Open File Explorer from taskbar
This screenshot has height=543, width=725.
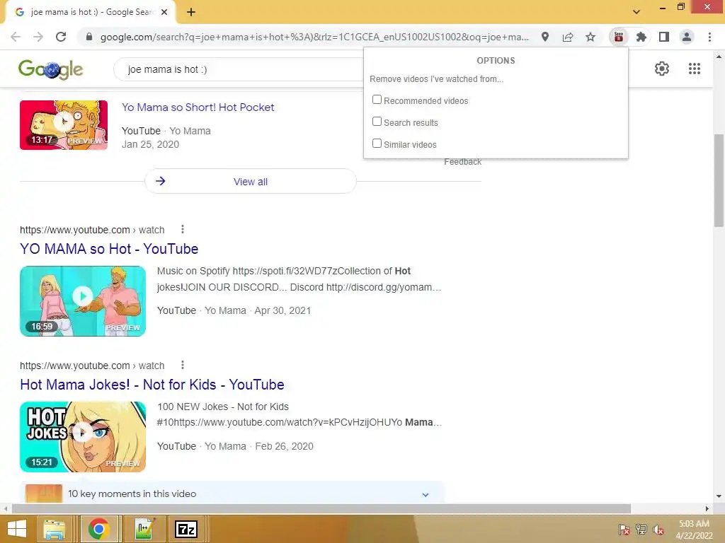[54, 529]
